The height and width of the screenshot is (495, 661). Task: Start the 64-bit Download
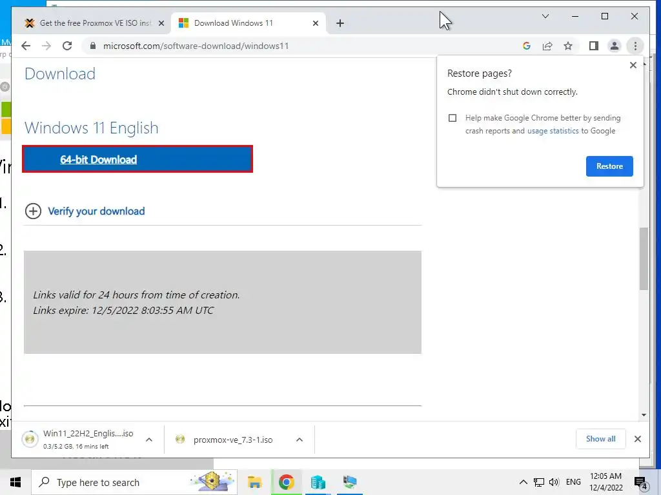[137, 159]
